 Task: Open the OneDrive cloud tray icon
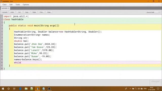pos(142,89)
